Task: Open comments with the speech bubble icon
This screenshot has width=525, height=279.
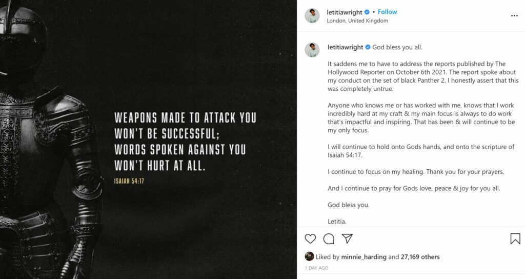Action: [329, 238]
